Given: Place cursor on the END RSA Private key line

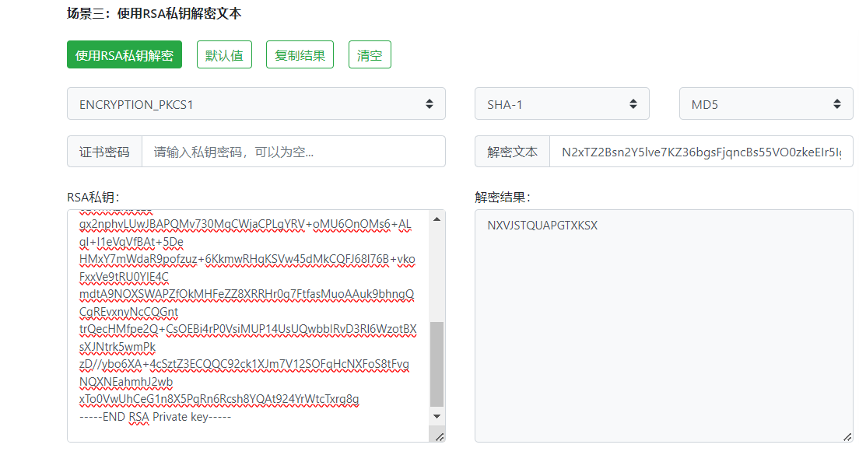Looking at the screenshot, I should [x=156, y=417].
